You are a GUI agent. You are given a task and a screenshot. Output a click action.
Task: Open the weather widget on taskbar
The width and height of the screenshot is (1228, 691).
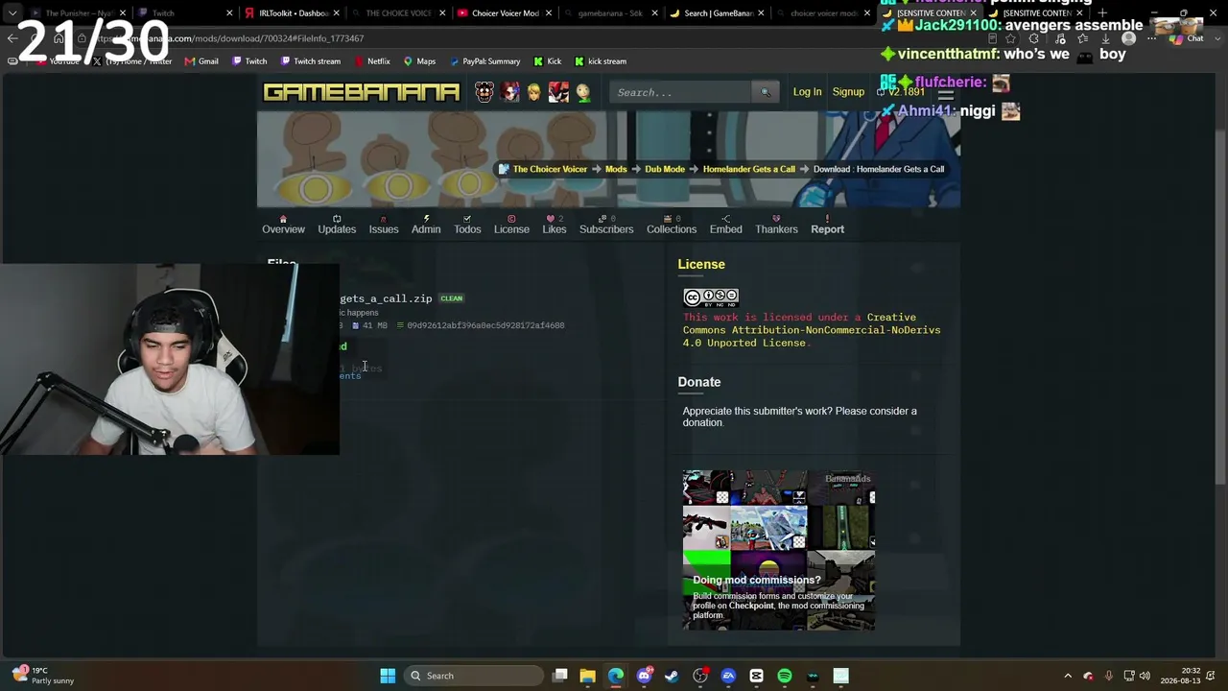pyautogui.click(x=41, y=676)
